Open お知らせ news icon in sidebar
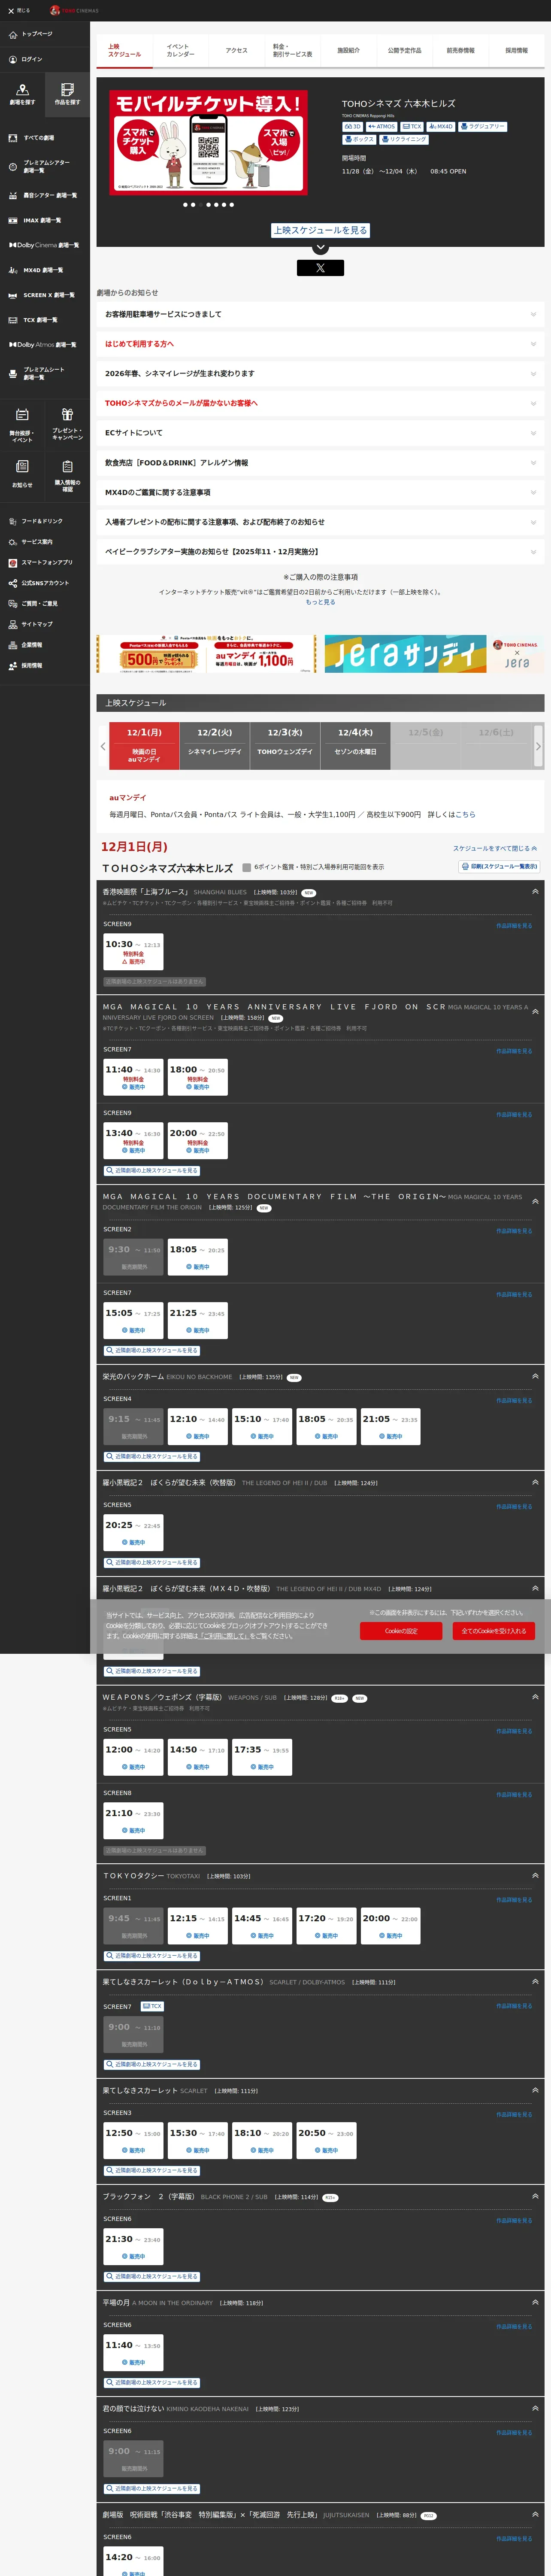This screenshot has width=551, height=2576. (x=22, y=474)
